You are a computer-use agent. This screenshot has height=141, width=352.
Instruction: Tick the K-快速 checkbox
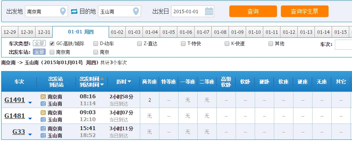pyautogui.click(x=227, y=44)
